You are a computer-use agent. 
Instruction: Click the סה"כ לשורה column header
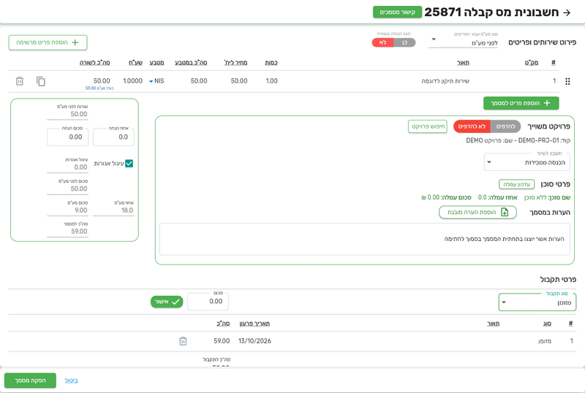(95, 62)
